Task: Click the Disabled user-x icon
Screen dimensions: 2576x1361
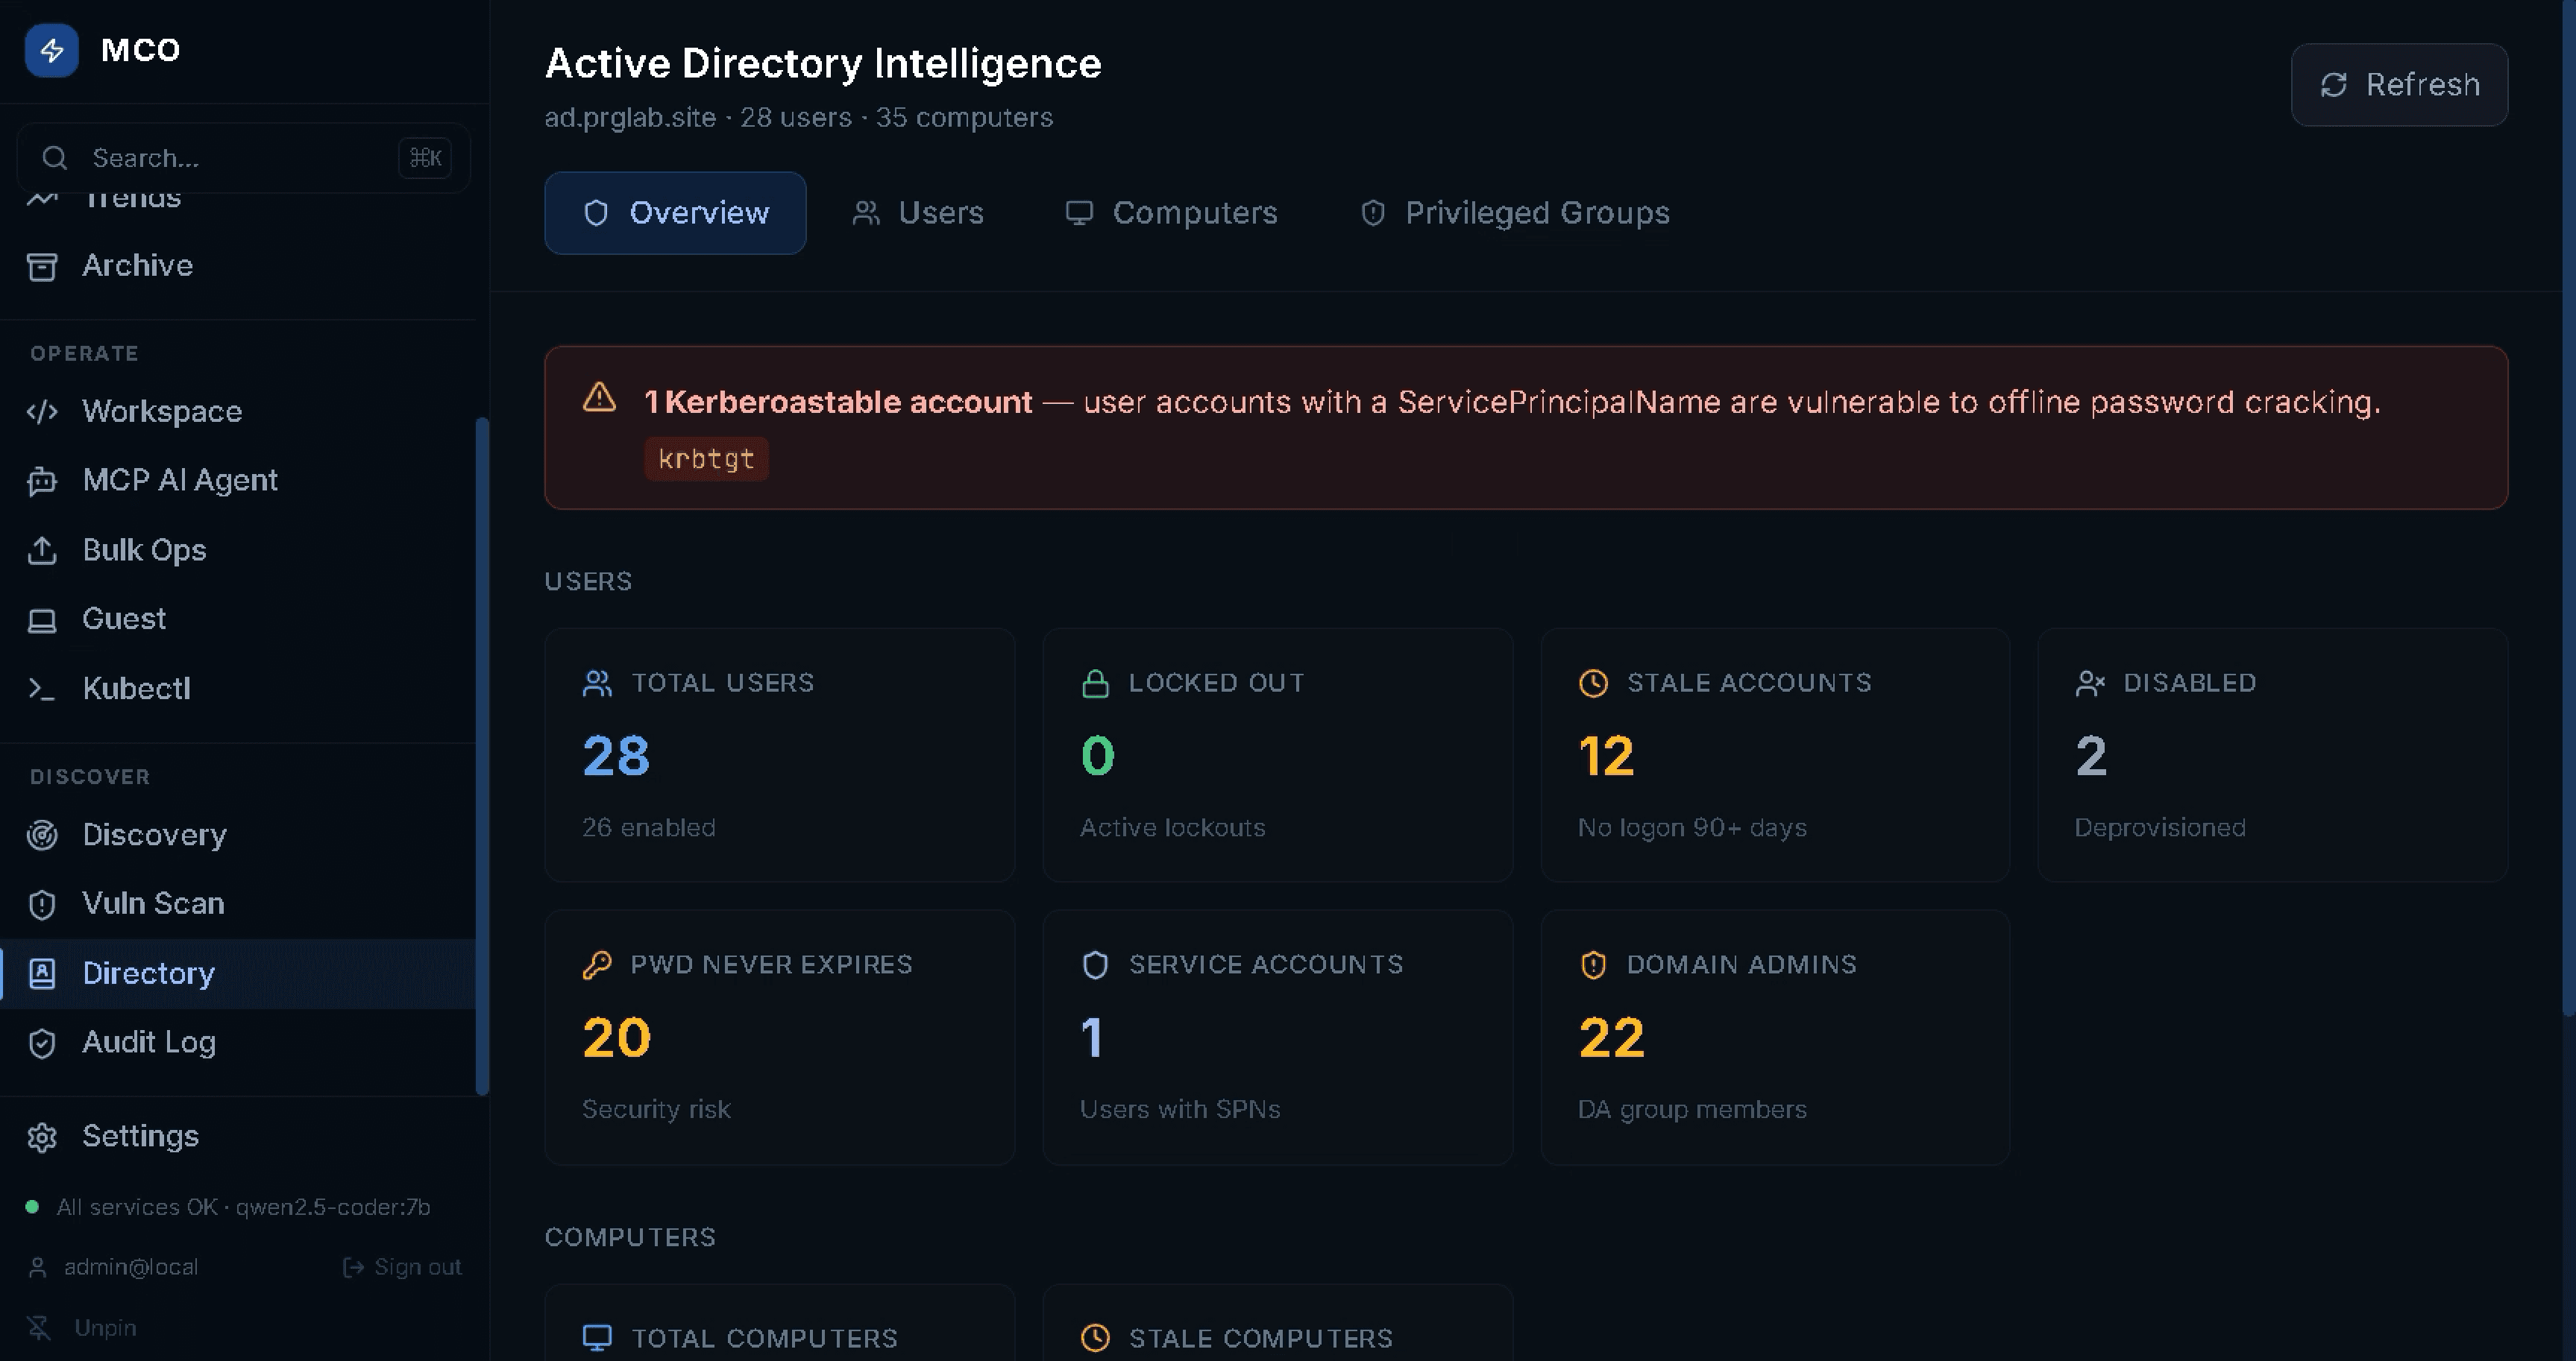Action: 2090,683
